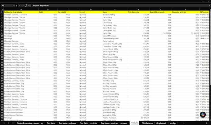
Task: Select column C header
Action: tap(68, 9)
